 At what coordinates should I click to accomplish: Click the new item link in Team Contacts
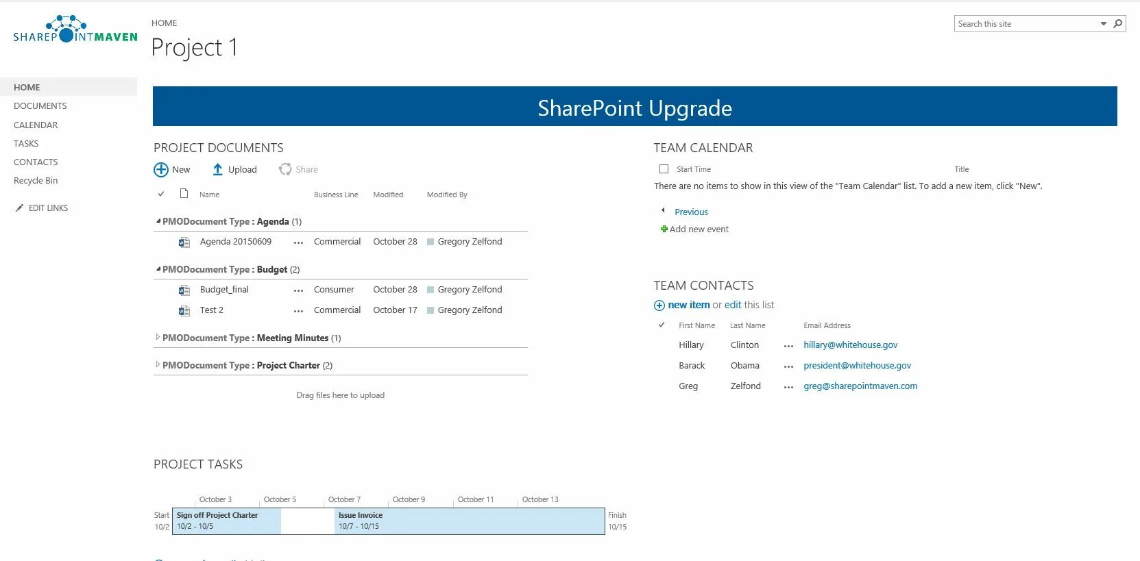(689, 305)
